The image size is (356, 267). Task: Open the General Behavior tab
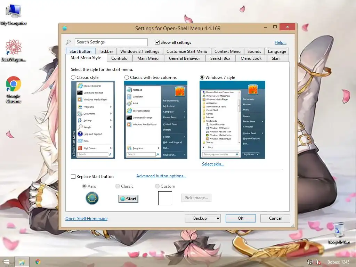click(x=184, y=58)
